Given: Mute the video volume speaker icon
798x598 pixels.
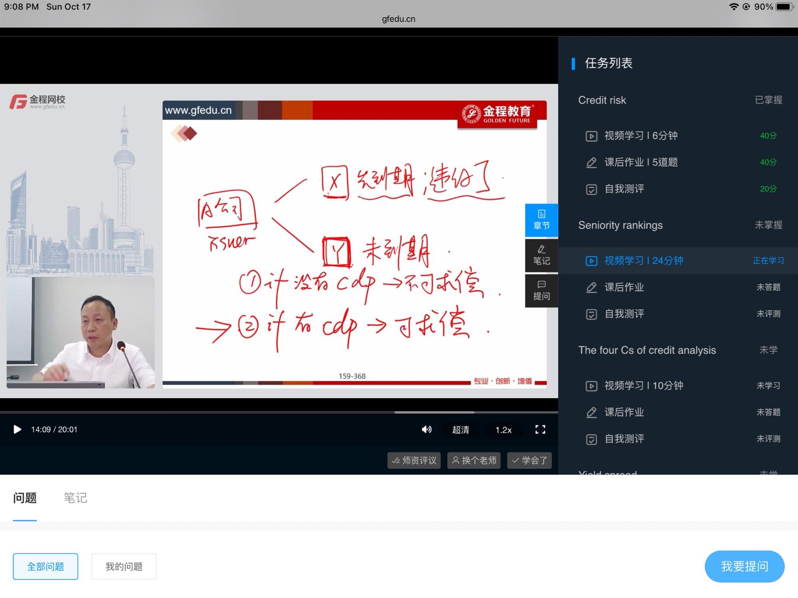Looking at the screenshot, I should [426, 429].
